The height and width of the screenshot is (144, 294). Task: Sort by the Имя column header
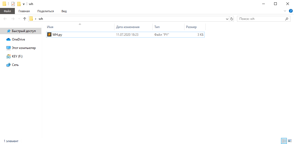(80, 27)
